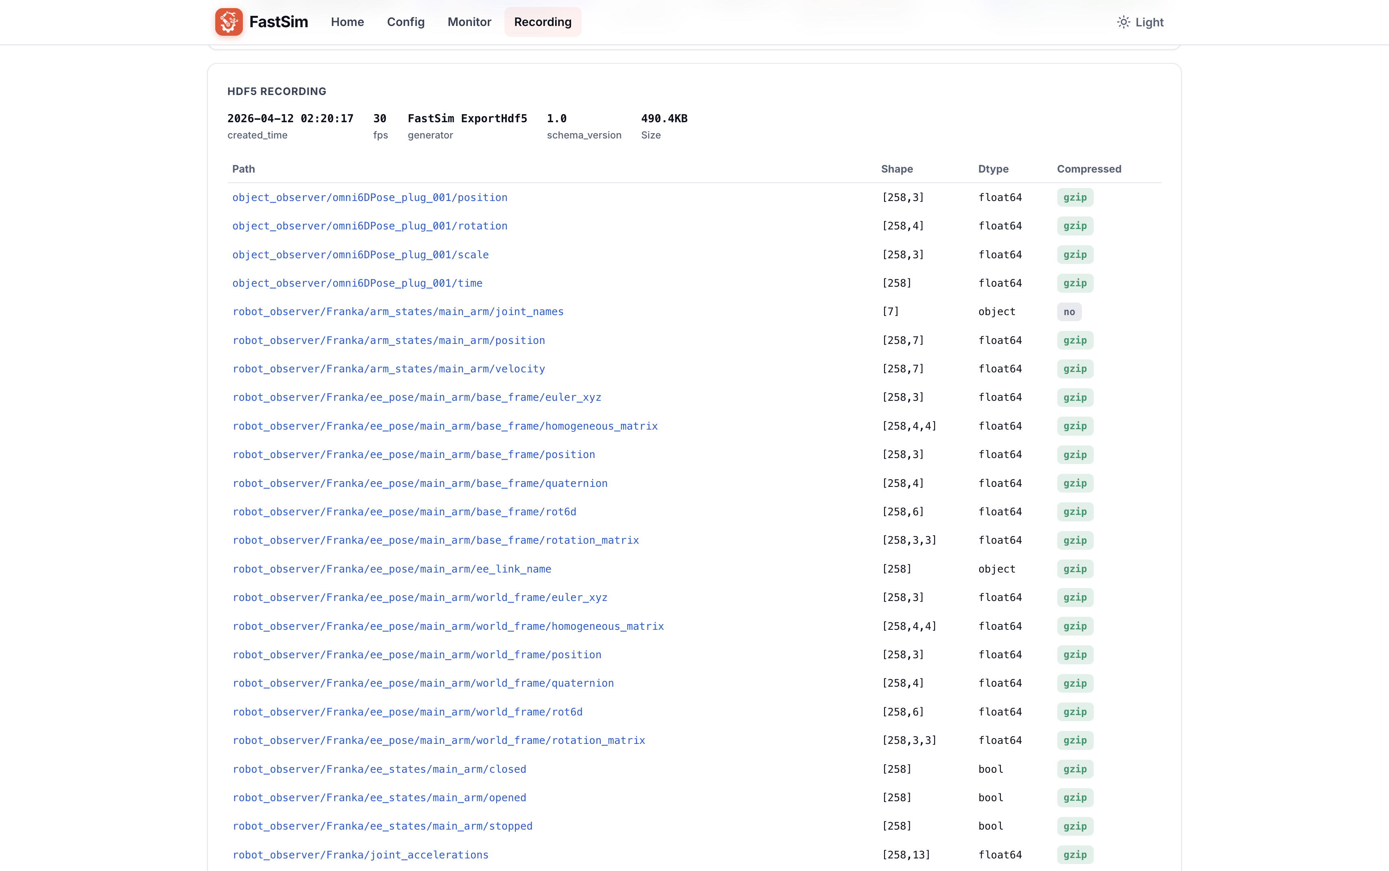Click the 'no' badge in joint_names row
The image size is (1389, 871).
click(x=1069, y=311)
